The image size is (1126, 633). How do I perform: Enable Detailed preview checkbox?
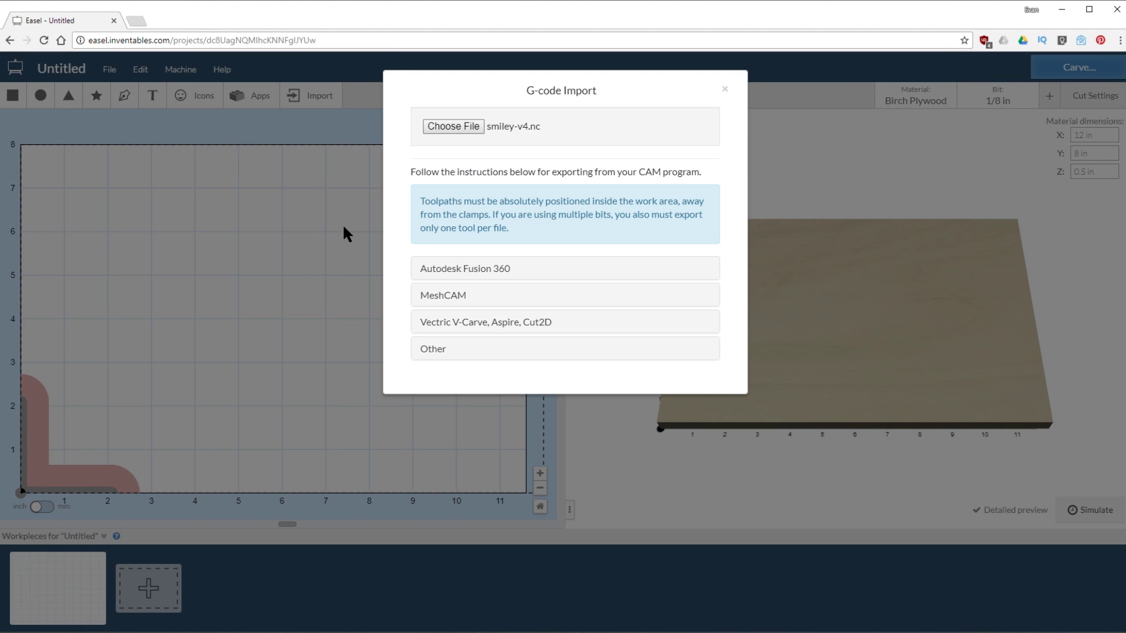(x=976, y=509)
